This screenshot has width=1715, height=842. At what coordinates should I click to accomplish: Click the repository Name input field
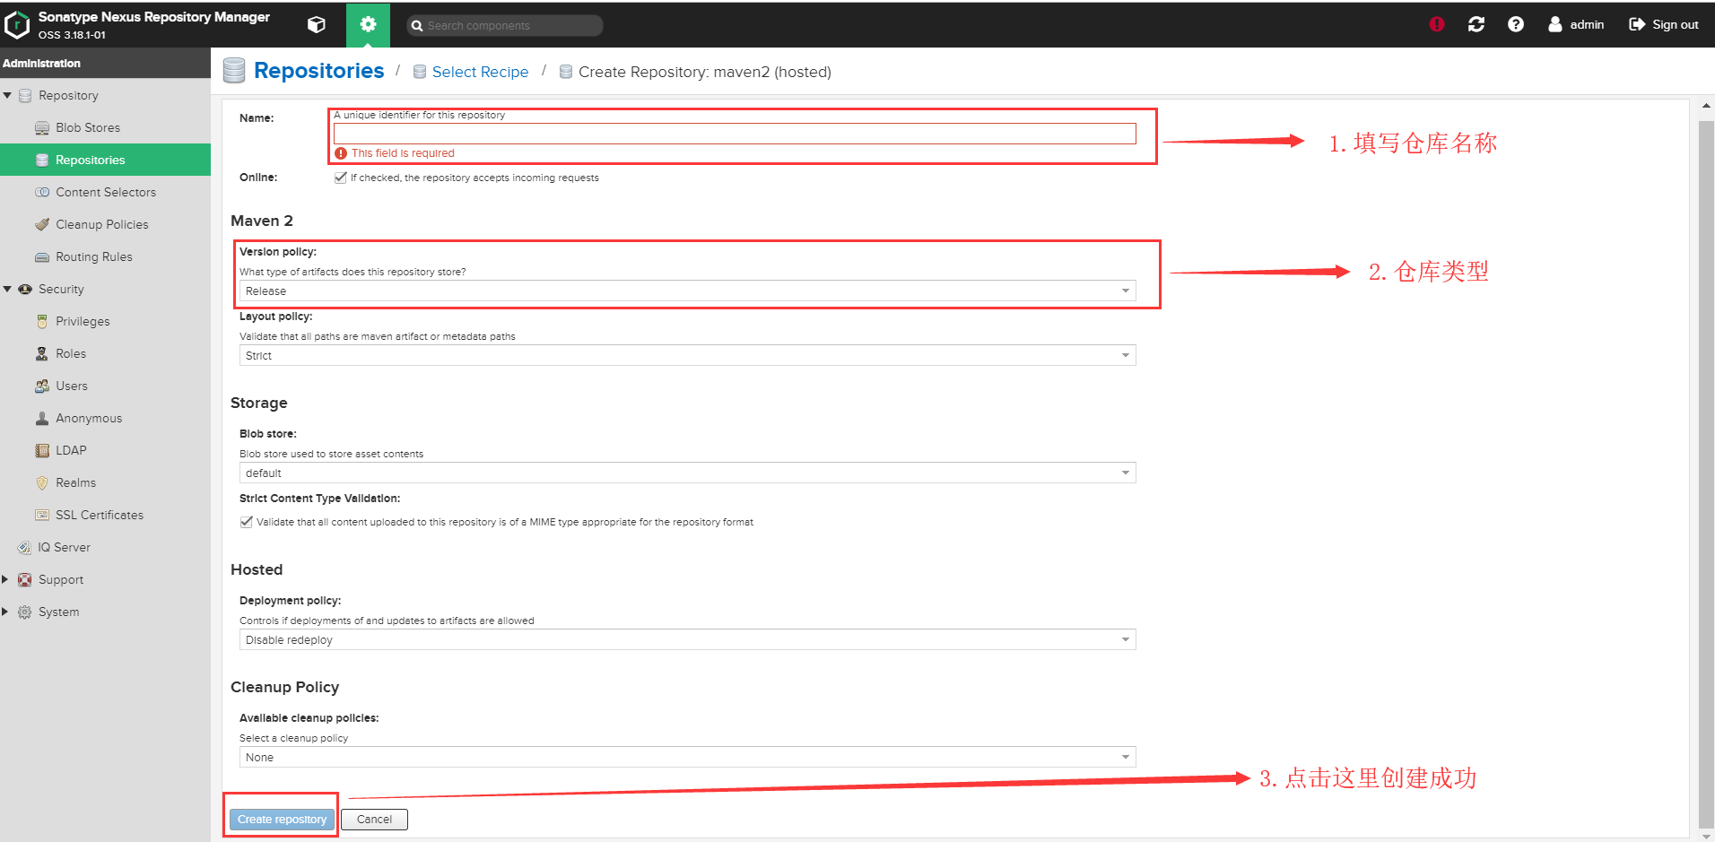(x=735, y=134)
